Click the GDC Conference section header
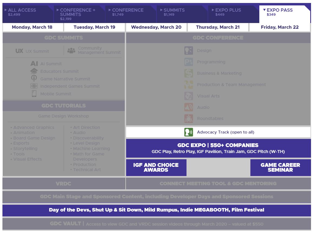This screenshot has height=234, width=314. [x=218, y=38]
